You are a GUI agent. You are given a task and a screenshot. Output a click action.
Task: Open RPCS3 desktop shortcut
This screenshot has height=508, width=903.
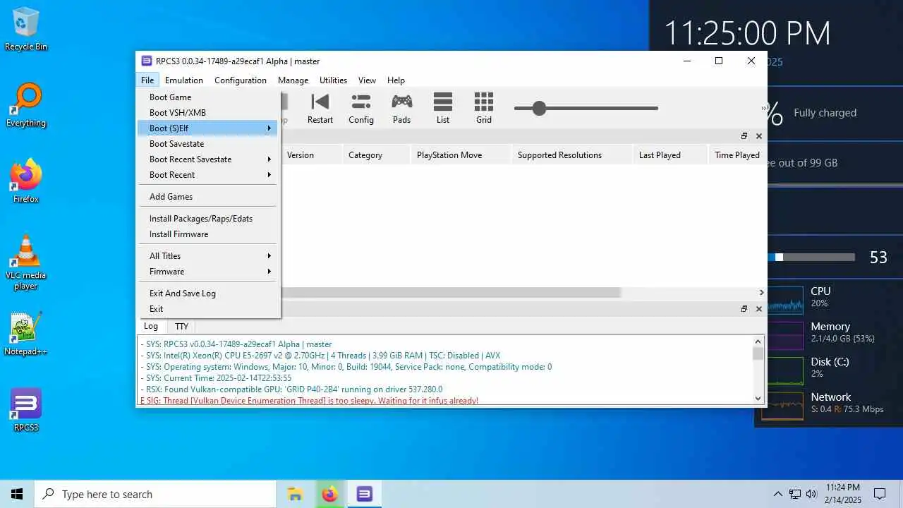[x=26, y=411]
